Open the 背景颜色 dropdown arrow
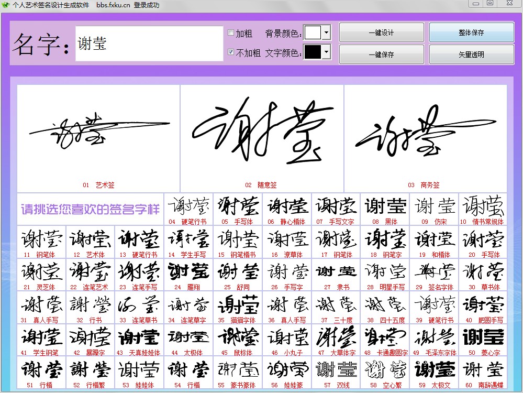The image size is (523, 393). [x=327, y=33]
